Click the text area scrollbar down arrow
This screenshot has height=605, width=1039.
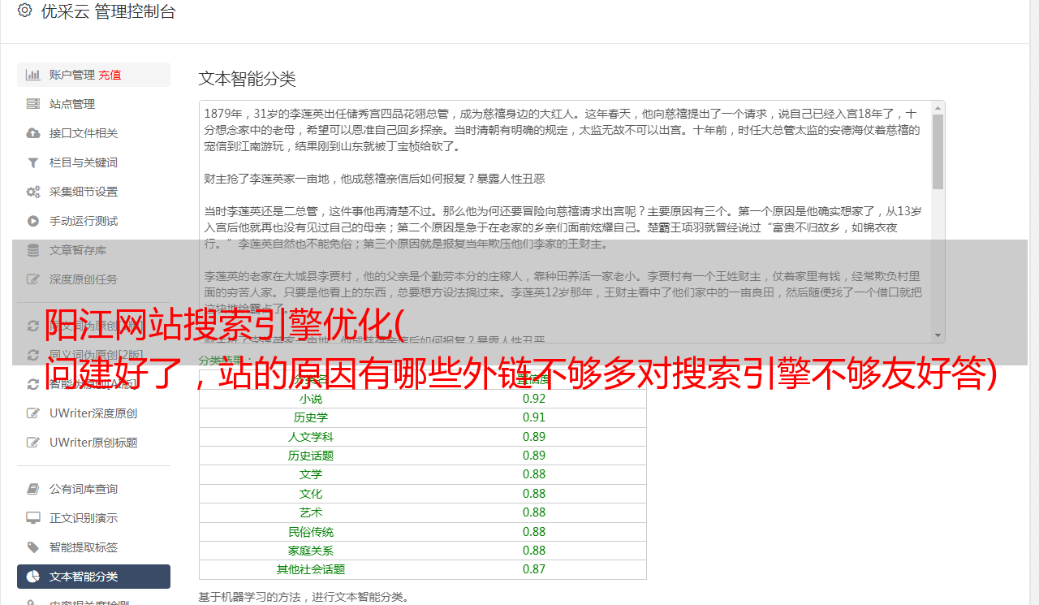[938, 335]
